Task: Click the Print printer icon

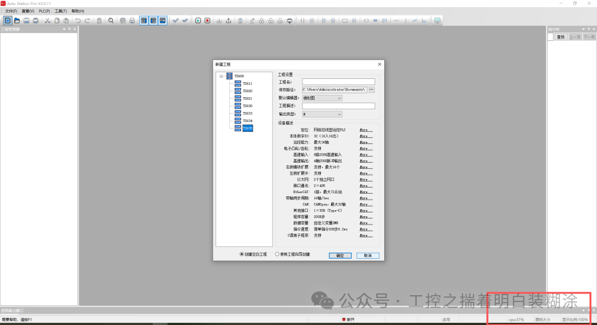Action: pos(132,20)
